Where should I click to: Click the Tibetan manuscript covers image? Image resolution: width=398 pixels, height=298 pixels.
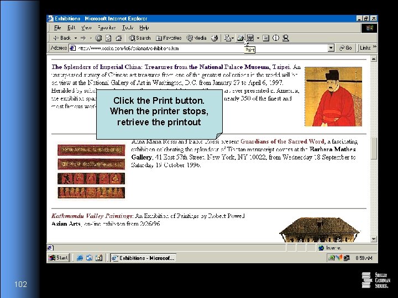tap(91, 171)
